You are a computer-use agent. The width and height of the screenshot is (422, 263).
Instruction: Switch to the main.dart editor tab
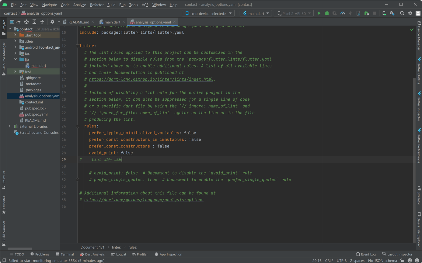112,22
